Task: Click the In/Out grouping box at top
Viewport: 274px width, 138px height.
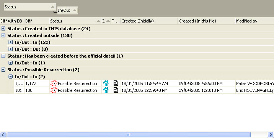Action: [x=68, y=10]
